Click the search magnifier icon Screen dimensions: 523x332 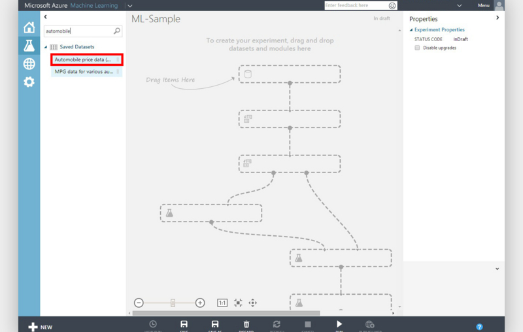pyautogui.click(x=117, y=31)
